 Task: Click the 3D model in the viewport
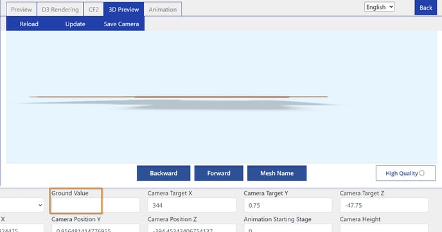click(x=179, y=97)
